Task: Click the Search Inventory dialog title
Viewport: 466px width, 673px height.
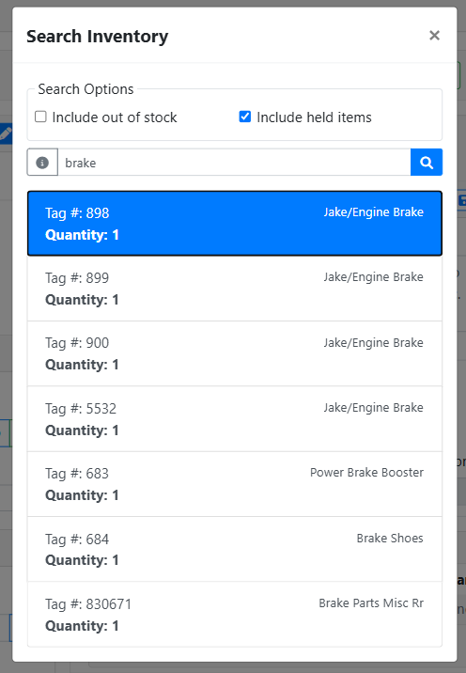Action: 98,36
